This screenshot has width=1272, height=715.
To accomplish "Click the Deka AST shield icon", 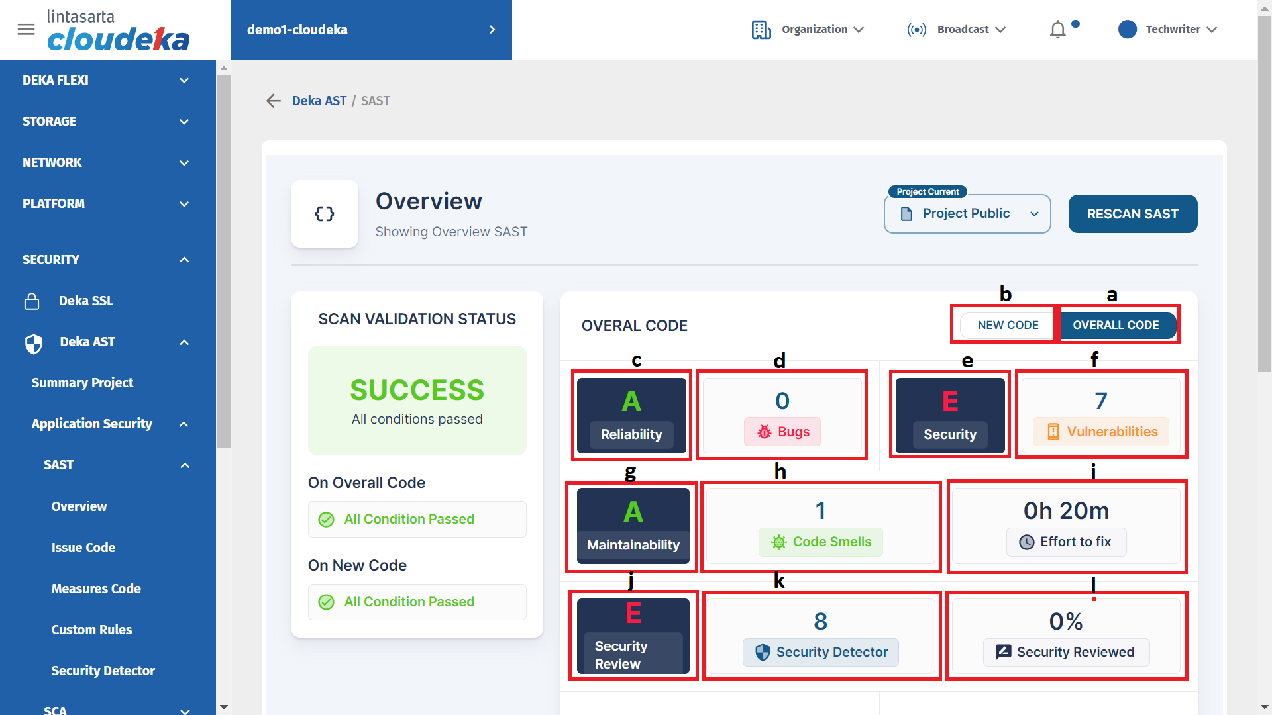I will pyautogui.click(x=33, y=343).
